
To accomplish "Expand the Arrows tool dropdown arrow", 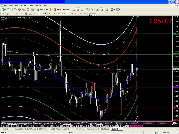I will click(45, 14).
